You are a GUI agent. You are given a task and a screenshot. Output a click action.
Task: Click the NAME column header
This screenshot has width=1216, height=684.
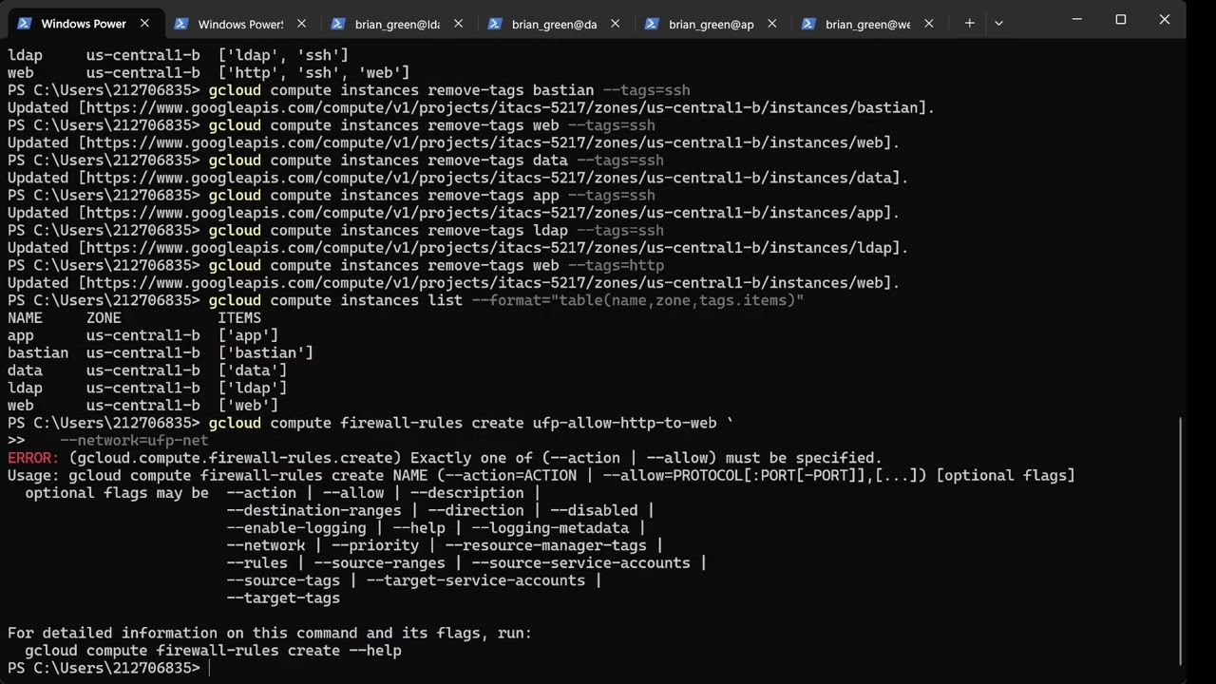click(x=25, y=318)
